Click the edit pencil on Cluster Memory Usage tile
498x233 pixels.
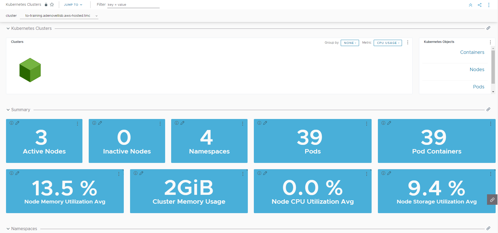(x=141, y=173)
